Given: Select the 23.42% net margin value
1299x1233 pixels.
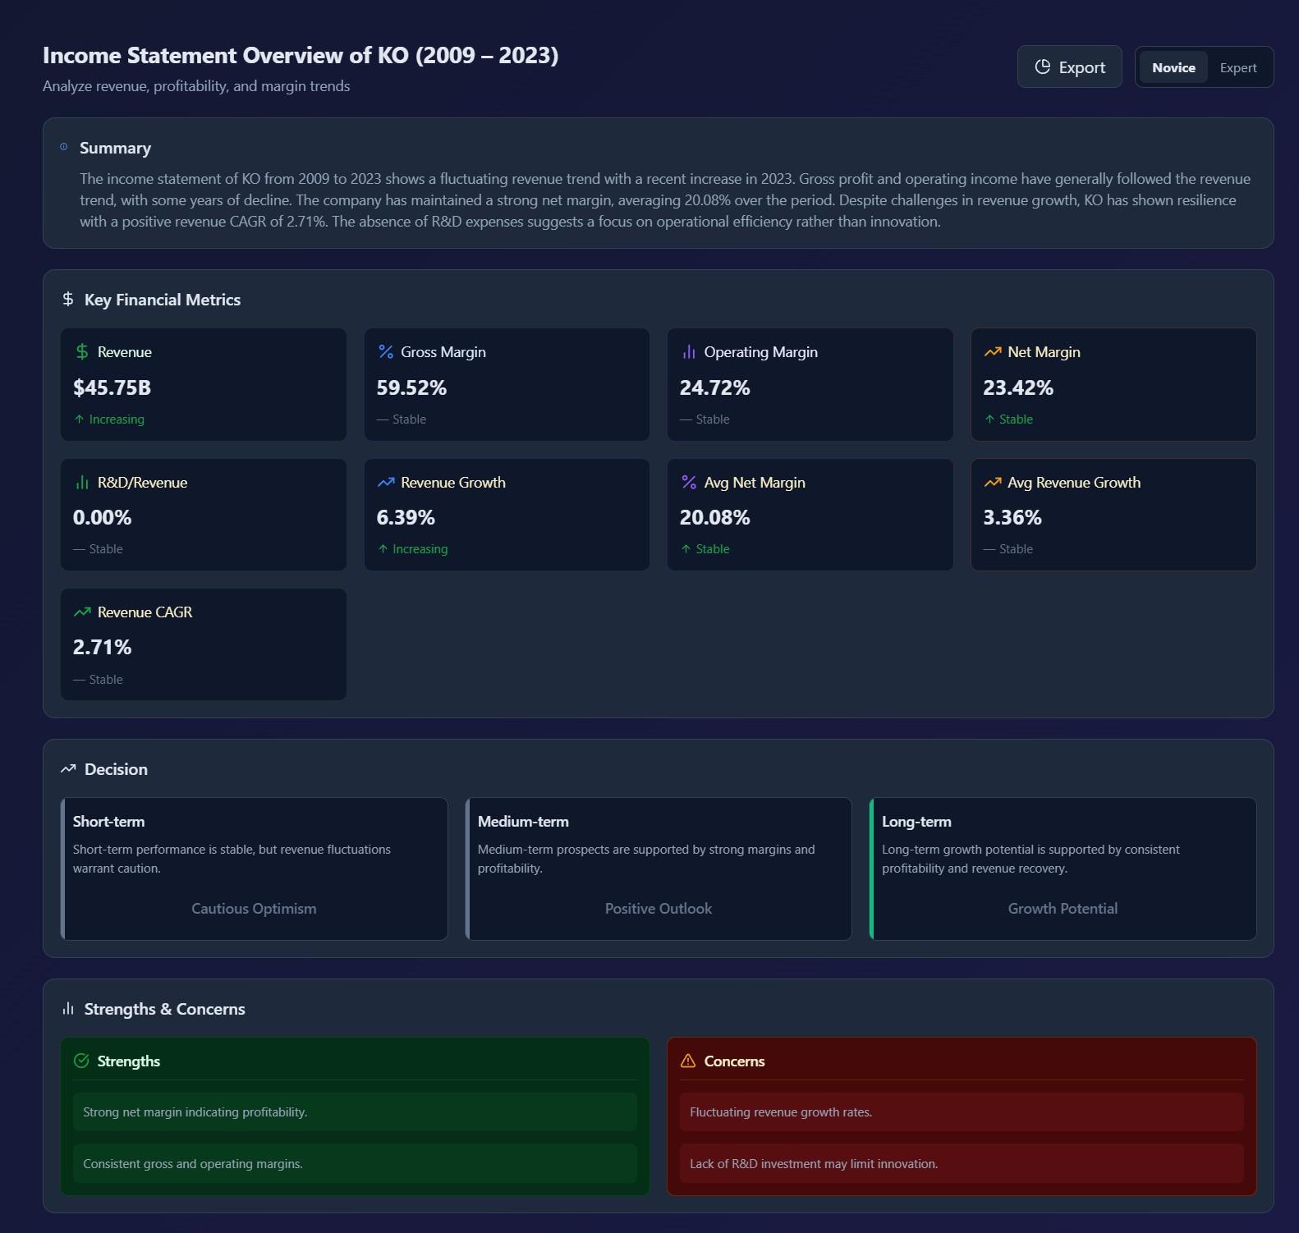Looking at the screenshot, I should point(1018,387).
